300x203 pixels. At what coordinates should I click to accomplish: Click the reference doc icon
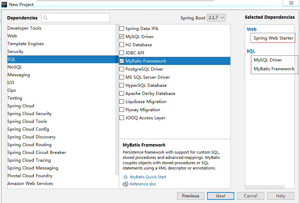[125, 184]
